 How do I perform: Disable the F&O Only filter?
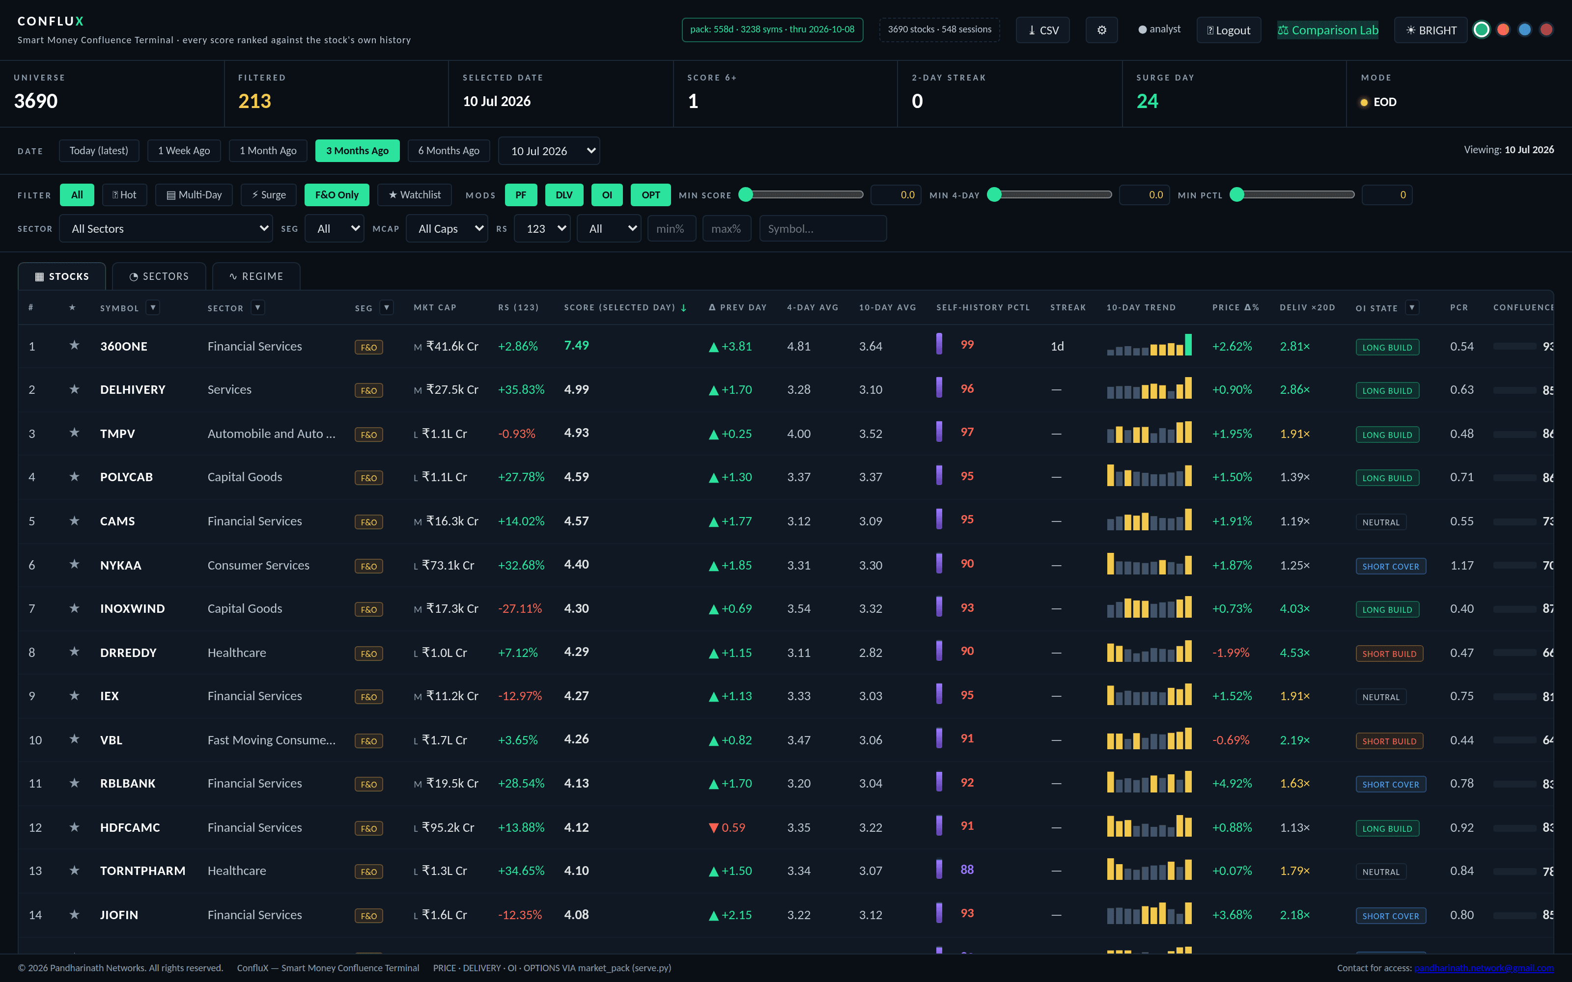tap(337, 195)
